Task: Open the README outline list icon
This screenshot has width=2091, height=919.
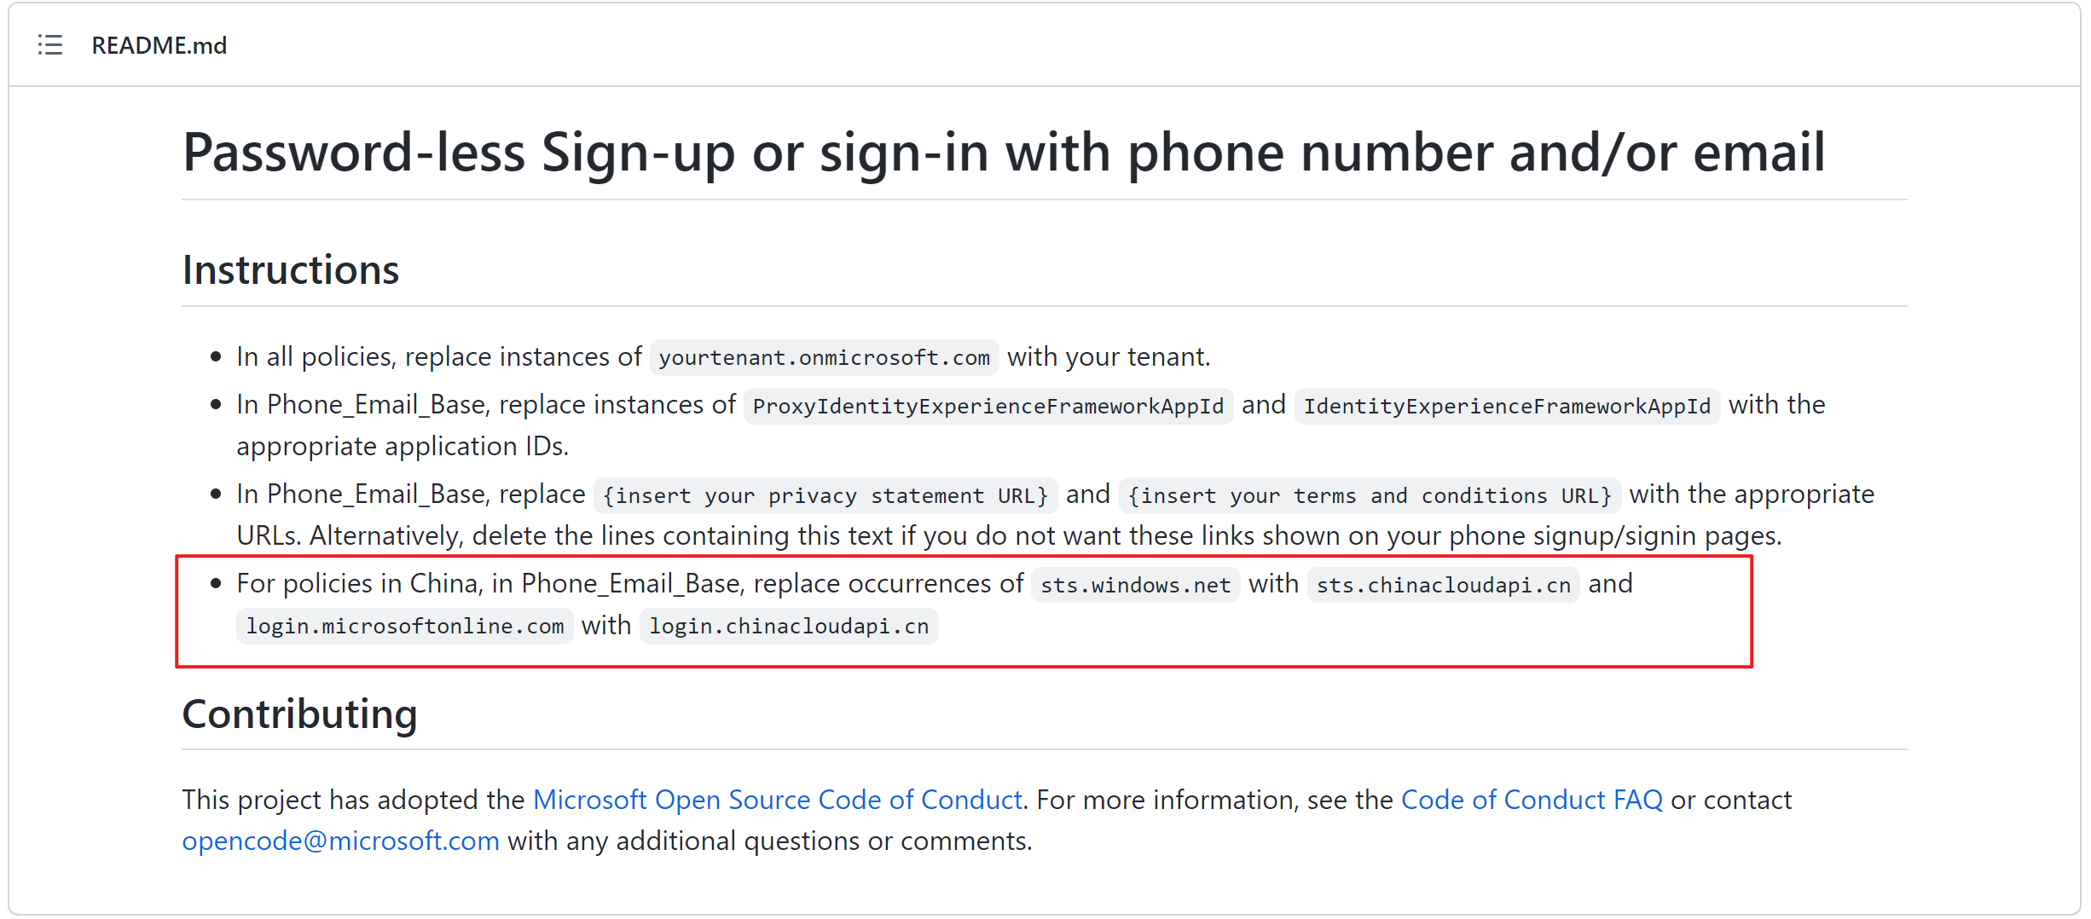Action: [50, 45]
